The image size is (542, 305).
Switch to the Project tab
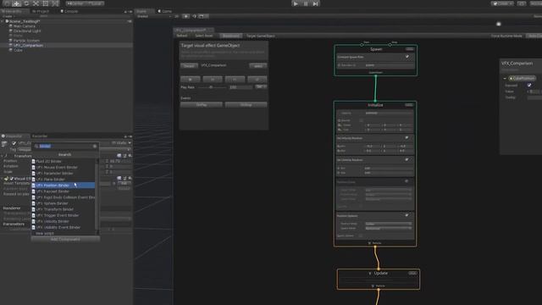tap(41, 11)
